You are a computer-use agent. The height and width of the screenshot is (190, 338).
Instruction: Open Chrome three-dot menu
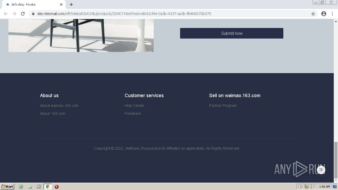332,14
